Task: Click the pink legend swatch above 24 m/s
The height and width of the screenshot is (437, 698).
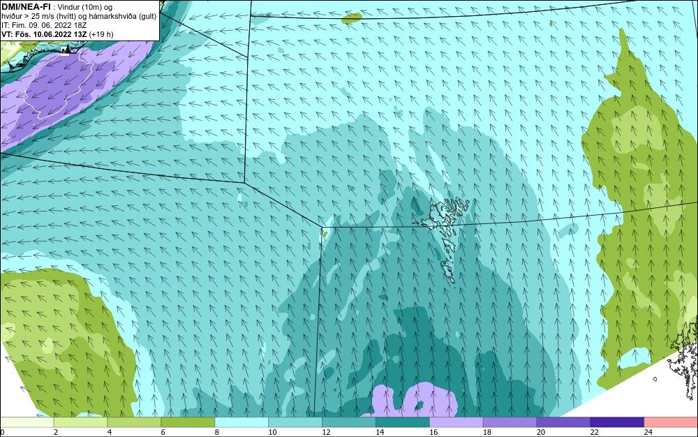Action: [x=671, y=422]
